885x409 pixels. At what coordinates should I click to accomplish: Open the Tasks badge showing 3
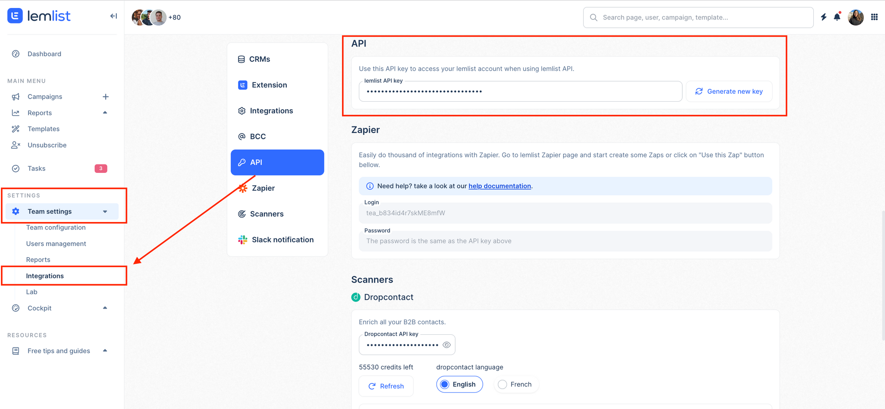pyautogui.click(x=101, y=168)
